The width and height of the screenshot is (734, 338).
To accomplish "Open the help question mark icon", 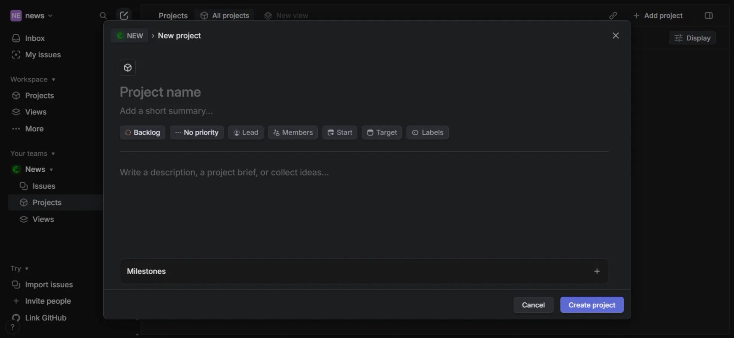I will tap(12, 327).
